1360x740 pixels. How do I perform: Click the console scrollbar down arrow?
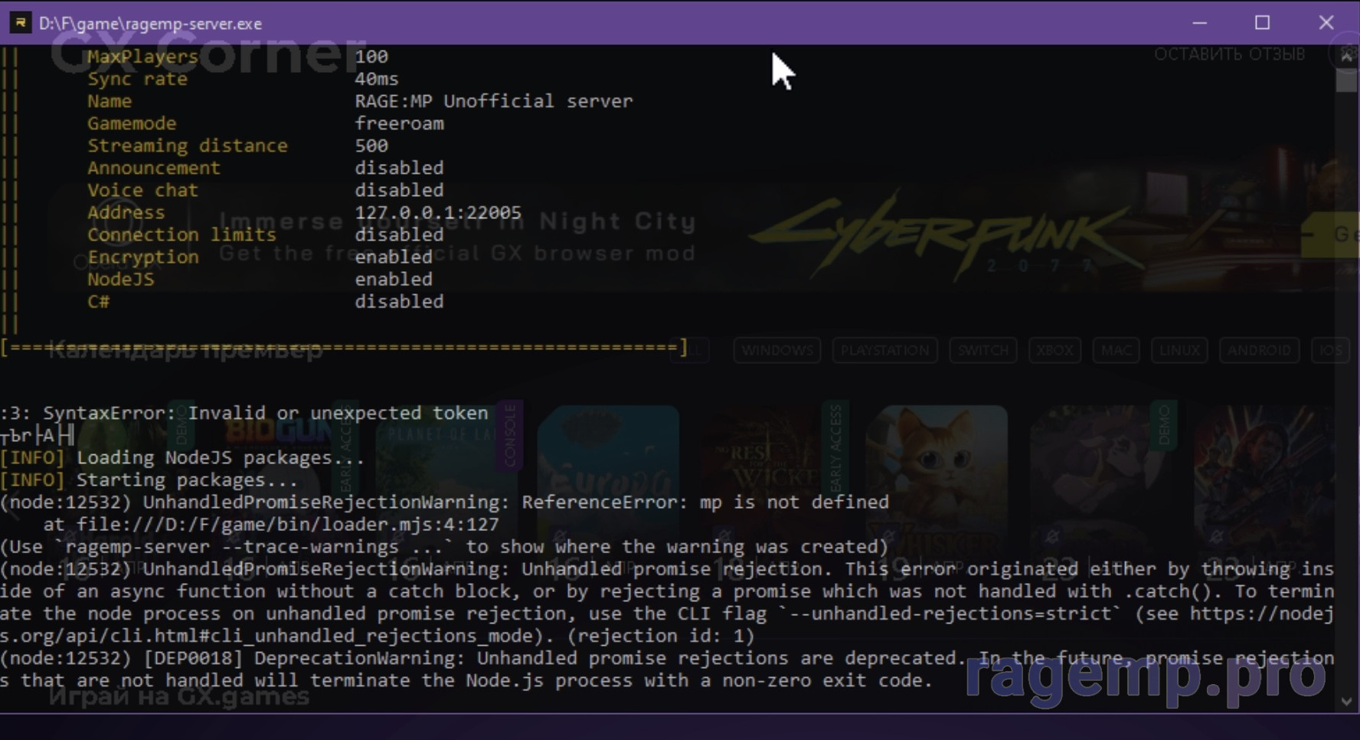point(1346,702)
